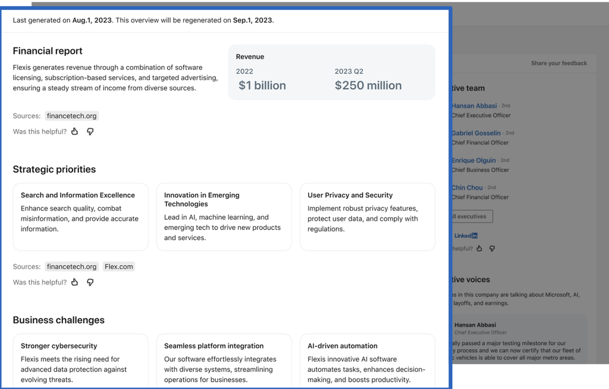Click thumbs up under Strategic priorities
The width and height of the screenshot is (609, 389).
(x=74, y=282)
